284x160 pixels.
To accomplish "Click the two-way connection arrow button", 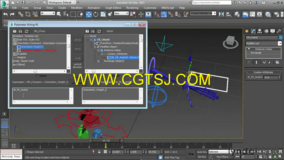I will click(78, 40).
